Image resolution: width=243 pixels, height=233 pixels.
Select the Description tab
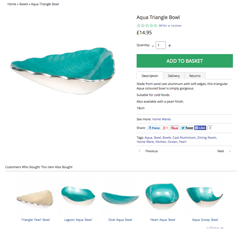pyautogui.click(x=150, y=76)
